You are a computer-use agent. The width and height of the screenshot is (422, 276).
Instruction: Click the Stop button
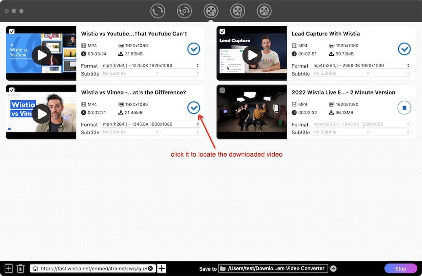coord(401,268)
